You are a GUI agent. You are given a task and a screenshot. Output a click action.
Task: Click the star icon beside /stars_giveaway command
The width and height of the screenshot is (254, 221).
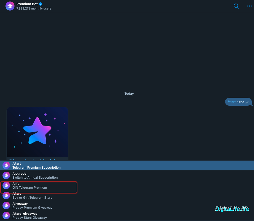(x=6, y=215)
